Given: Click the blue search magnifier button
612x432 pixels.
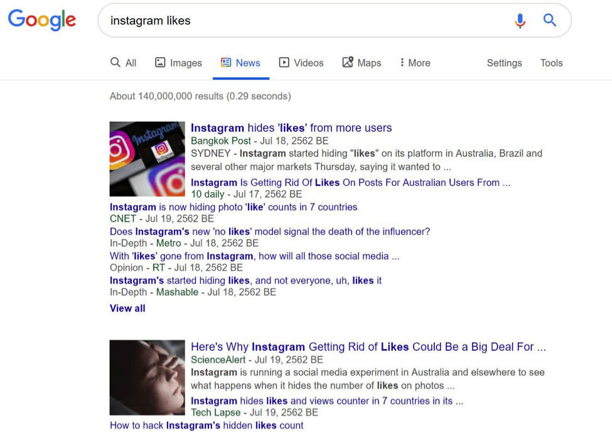Looking at the screenshot, I should click(x=550, y=19).
